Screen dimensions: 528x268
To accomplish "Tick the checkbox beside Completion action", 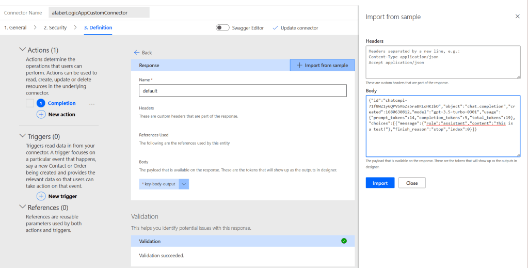I will (30, 103).
